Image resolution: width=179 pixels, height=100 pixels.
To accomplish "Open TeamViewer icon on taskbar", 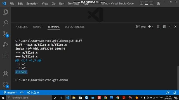I will click(86, 97).
